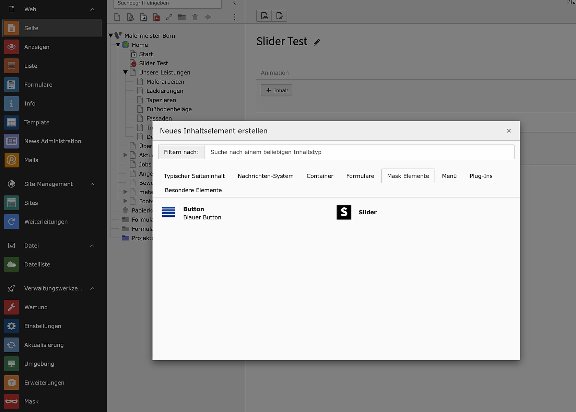This screenshot has height=412, width=576.
Task: Switch to Formulare tab in dialog
Action: [360, 176]
